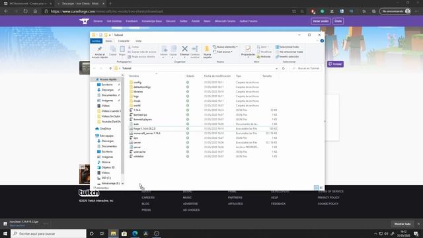The height and width of the screenshot is (238, 423).
Task: Click the Cambiar nombre icon
Action: point(195,49)
